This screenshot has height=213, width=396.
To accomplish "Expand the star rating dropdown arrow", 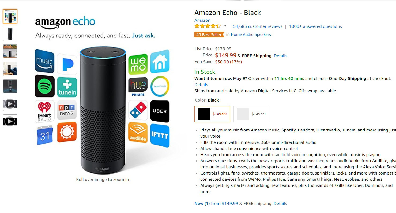I will click(x=225, y=26).
